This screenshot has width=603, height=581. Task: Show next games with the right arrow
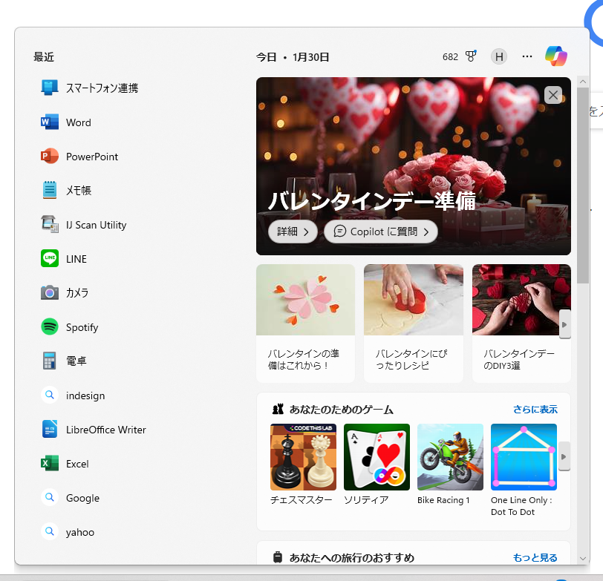pyautogui.click(x=564, y=456)
